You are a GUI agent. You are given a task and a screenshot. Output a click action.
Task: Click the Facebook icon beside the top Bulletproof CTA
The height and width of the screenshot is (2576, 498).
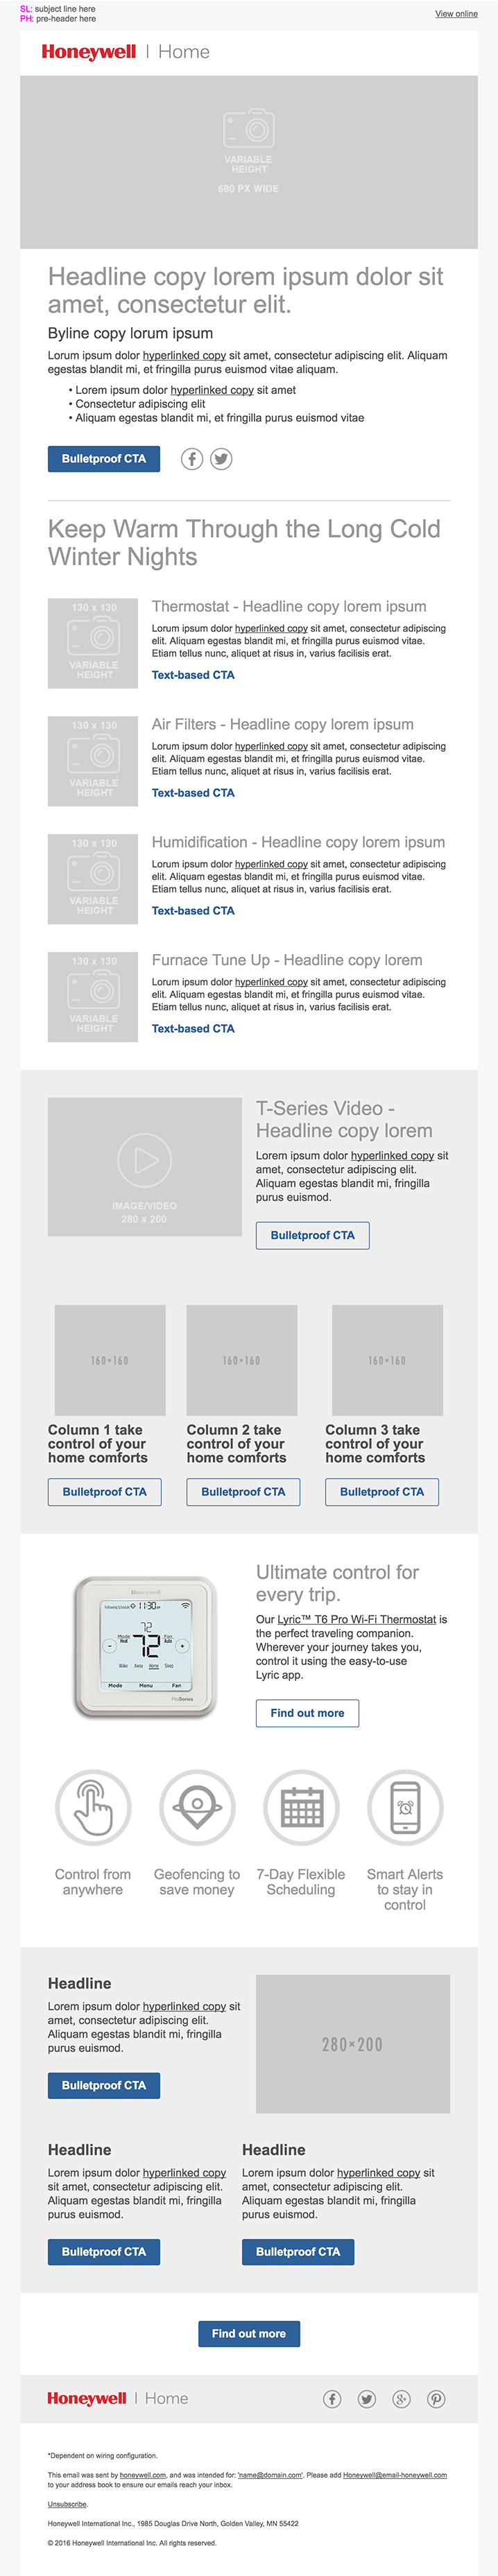[192, 459]
